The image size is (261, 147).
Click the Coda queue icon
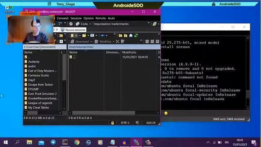[x=77, y=24]
